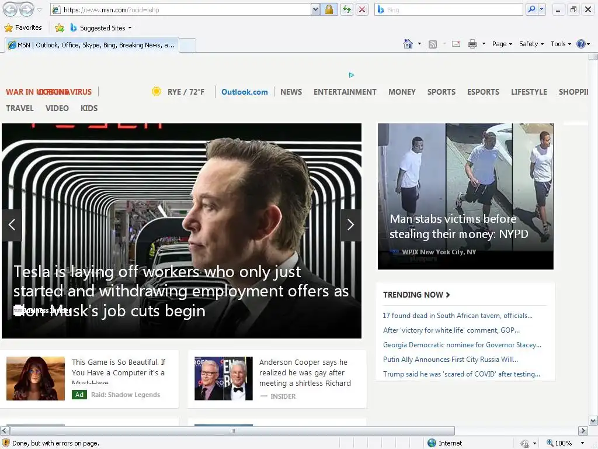Click Raid: Shadow Legends ad thumbnail

pyautogui.click(x=36, y=378)
